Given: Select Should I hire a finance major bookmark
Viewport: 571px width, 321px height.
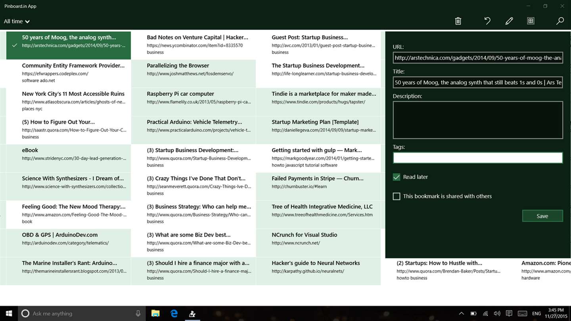Looking at the screenshot, I should coord(194,271).
